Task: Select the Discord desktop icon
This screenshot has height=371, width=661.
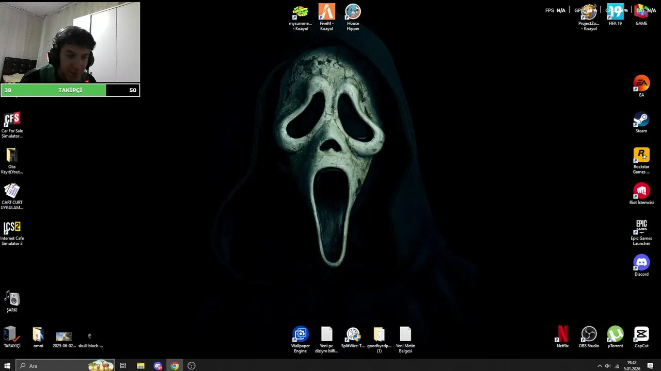Action: coord(641,265)
